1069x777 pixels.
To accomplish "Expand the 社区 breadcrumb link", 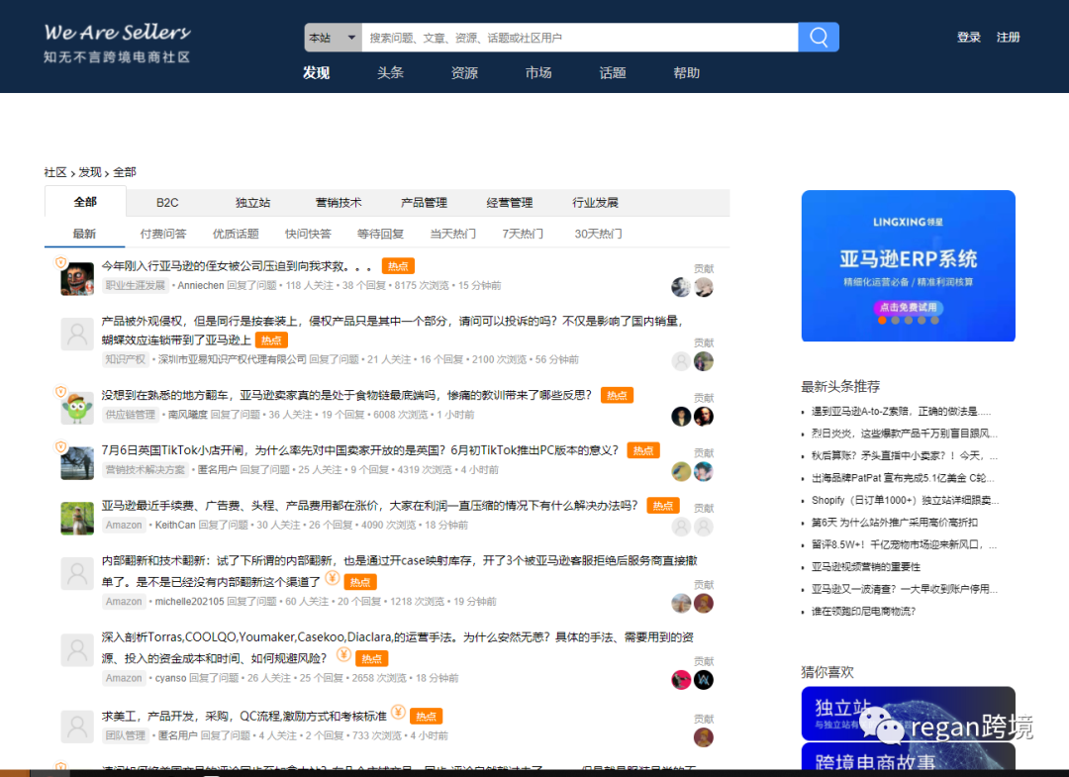I will (x=54, y=171).
